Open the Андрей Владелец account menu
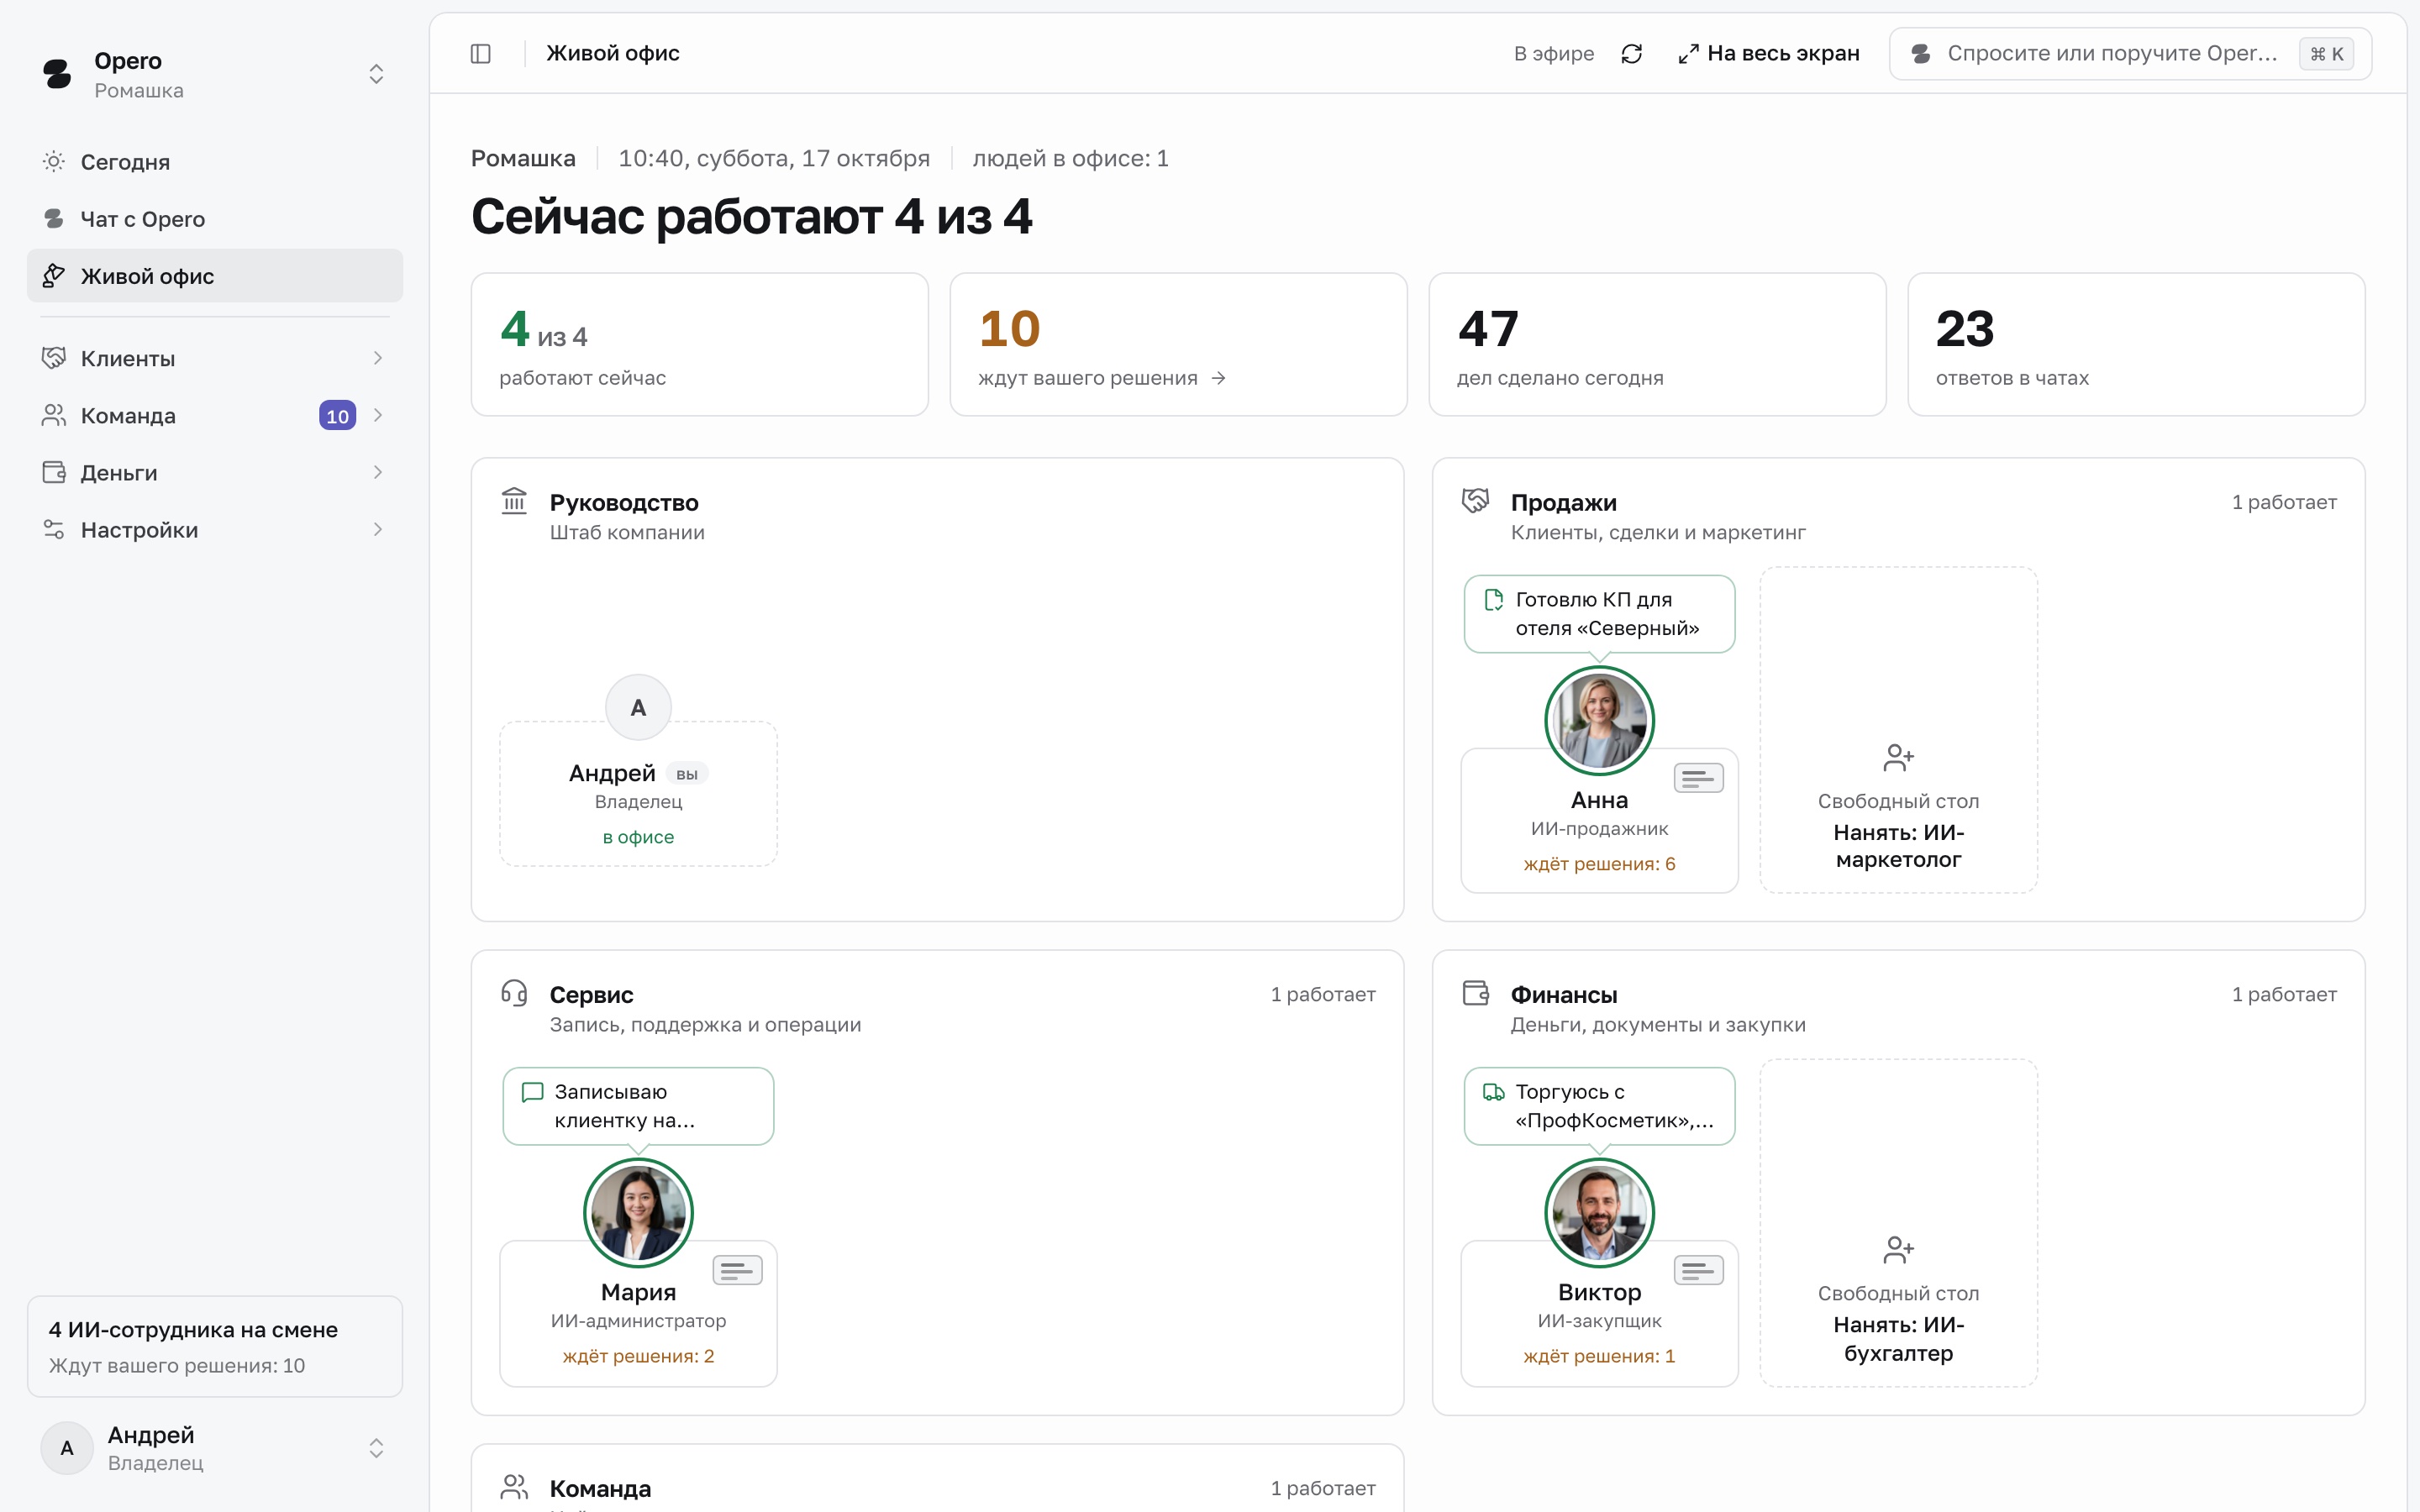The height and width of the screenshot is (1512, 2420). tap(215, 1448)
